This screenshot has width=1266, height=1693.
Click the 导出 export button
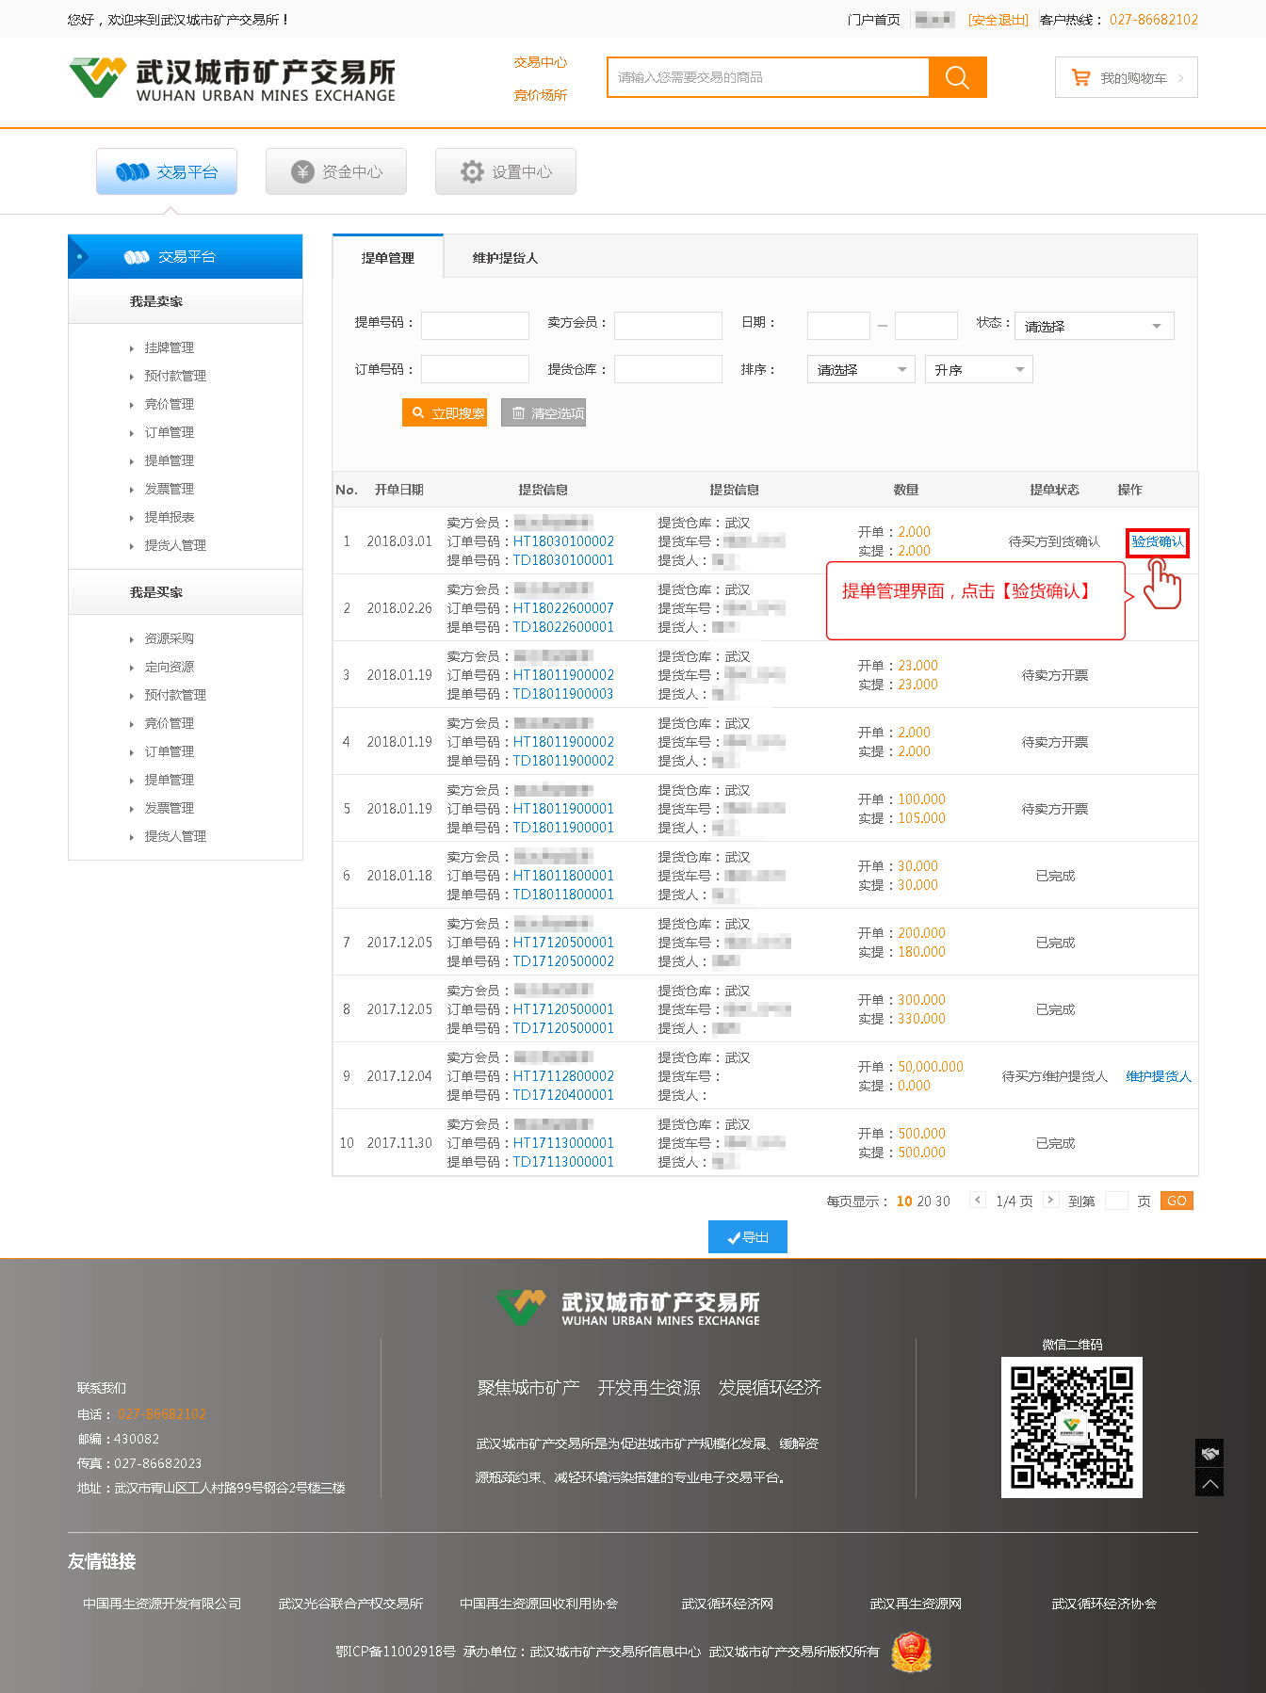pos(747,1237)
